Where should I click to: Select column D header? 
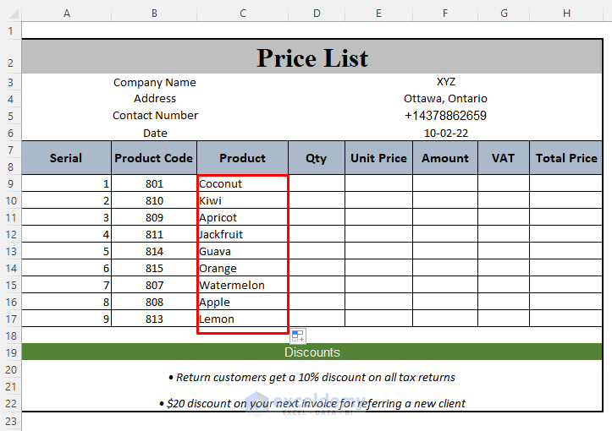pyautogui.click(x=317, y=14)
